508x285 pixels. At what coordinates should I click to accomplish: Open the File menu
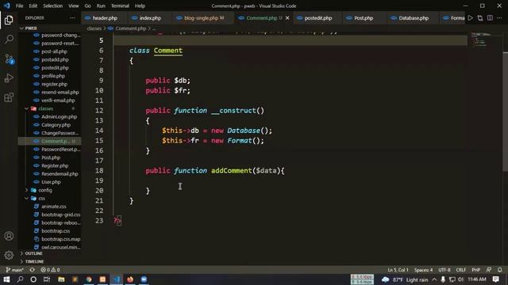[19, 6]
